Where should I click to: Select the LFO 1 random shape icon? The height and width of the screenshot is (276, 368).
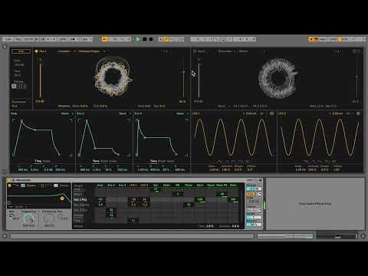(x=248, y=161)
